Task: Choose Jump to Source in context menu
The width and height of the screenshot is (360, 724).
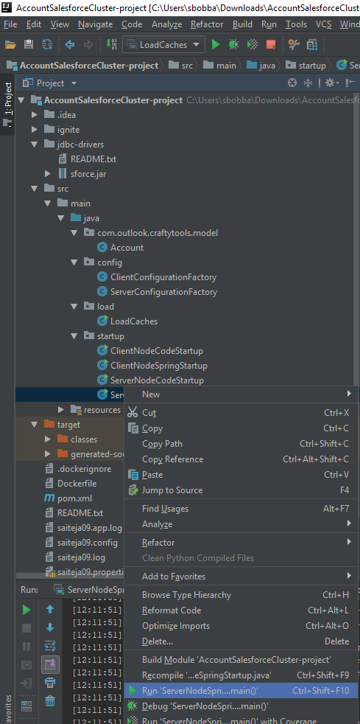Action: click(x=241, y=490)
